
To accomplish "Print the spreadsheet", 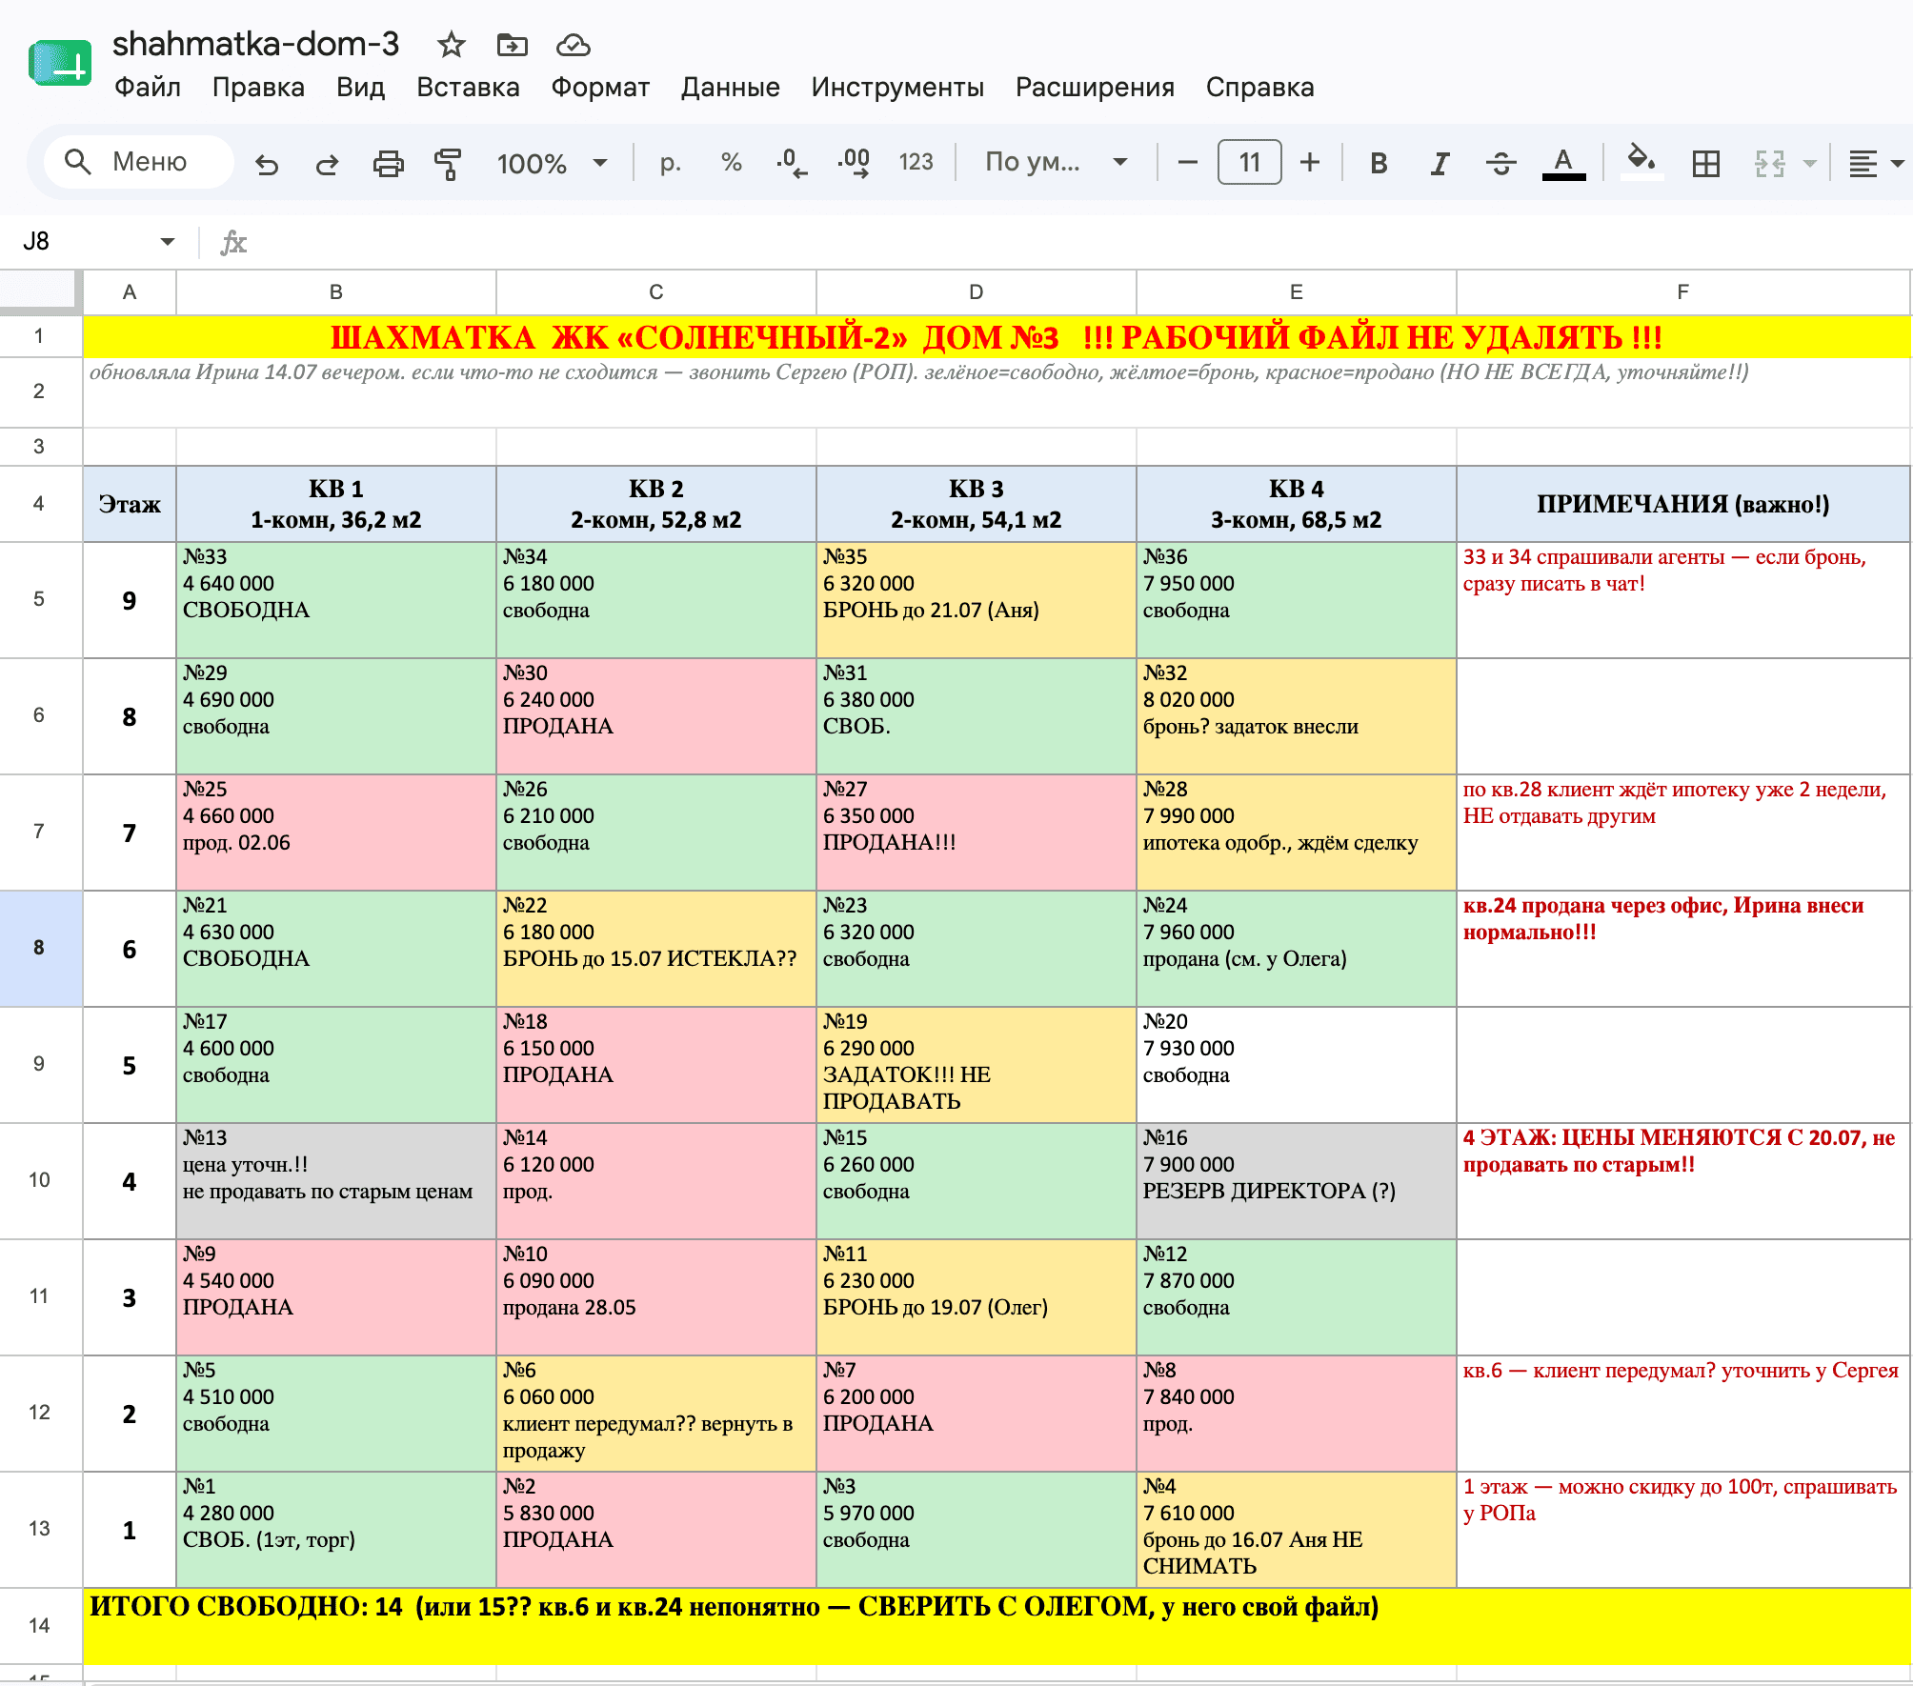I will (388, 164).
